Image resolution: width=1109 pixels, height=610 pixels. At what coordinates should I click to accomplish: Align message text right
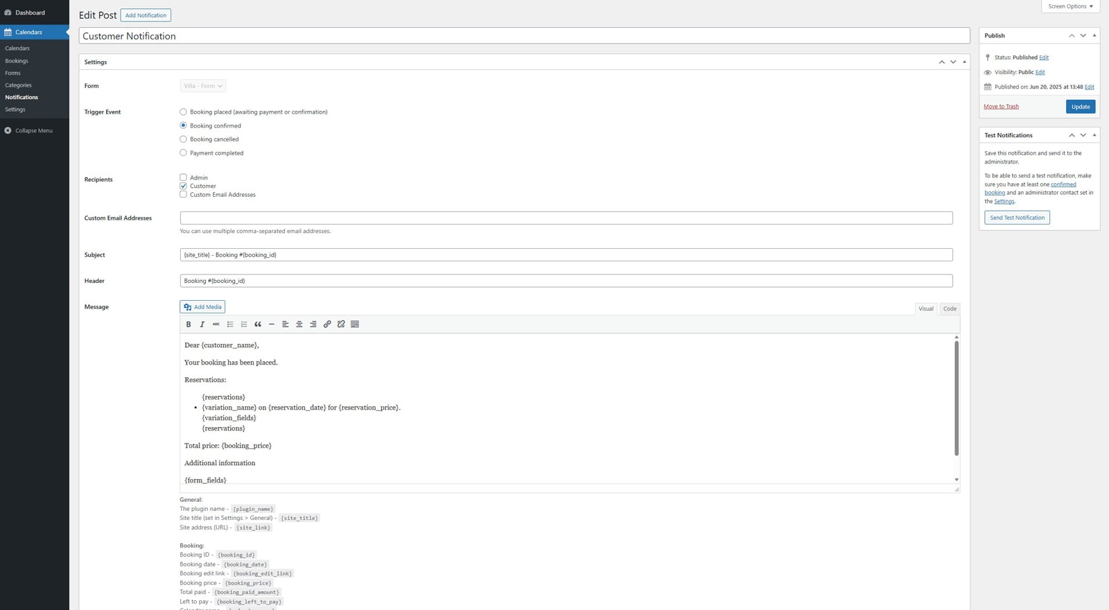(x=313, y=324)
